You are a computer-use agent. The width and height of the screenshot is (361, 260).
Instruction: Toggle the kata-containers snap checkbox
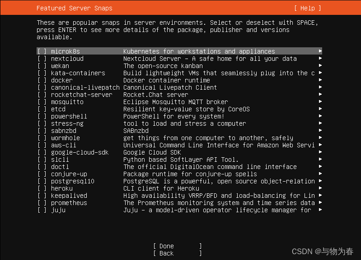click(x=42, y=73)
